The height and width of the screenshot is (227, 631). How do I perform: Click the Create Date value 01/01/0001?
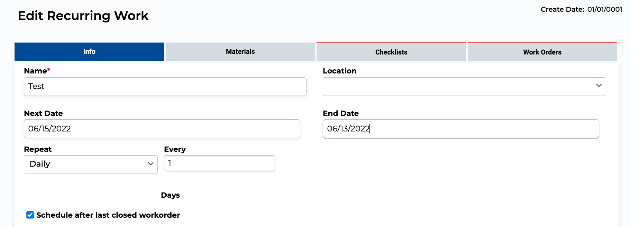pos(605,9)
